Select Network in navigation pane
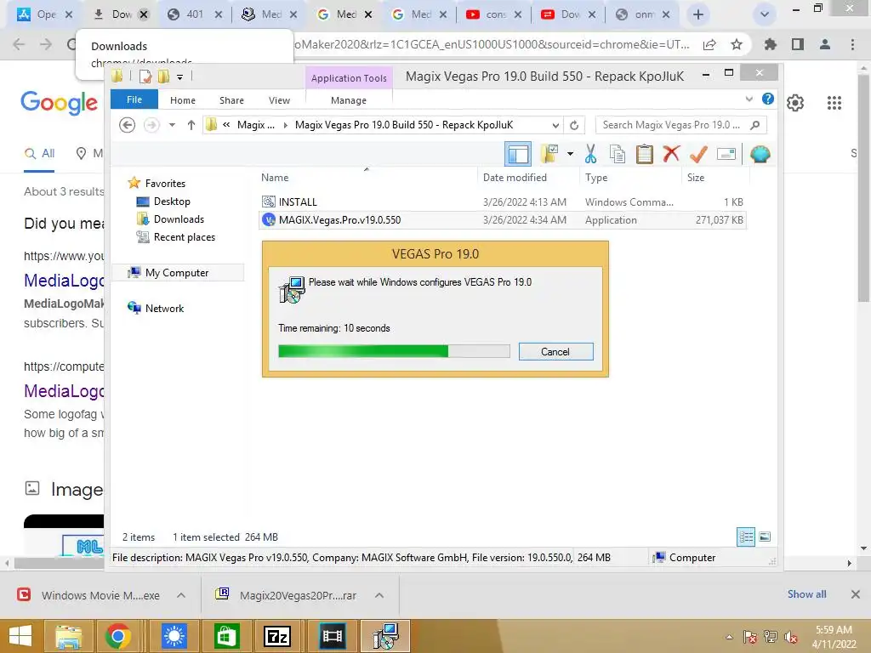This screenshot has width=871, height=653. pyautogui.click(x=164, y=308)
